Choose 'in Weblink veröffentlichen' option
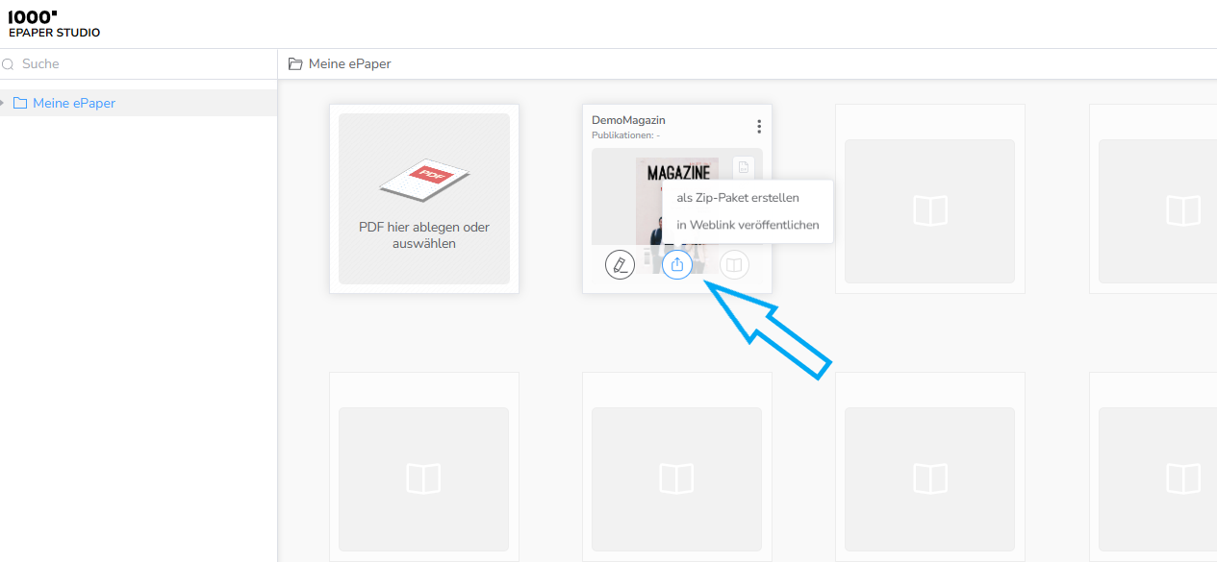 point(748,225)
